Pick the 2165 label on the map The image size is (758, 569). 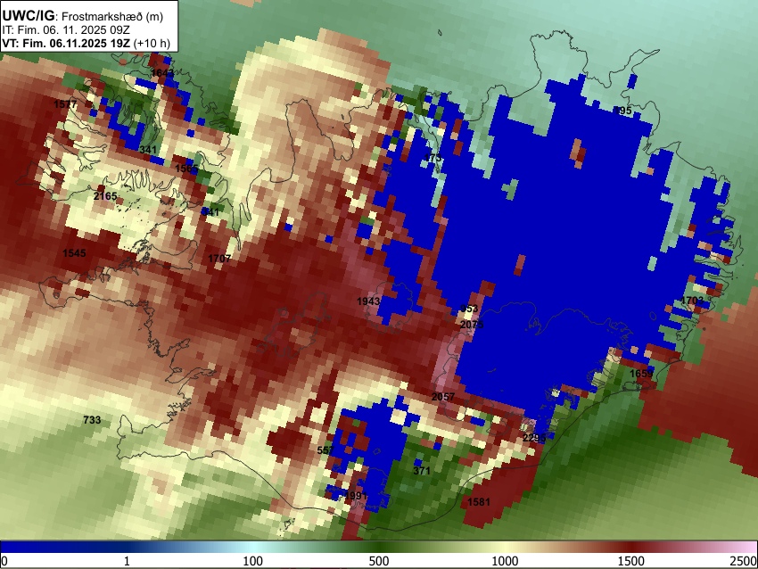click(x=105, y=196)
